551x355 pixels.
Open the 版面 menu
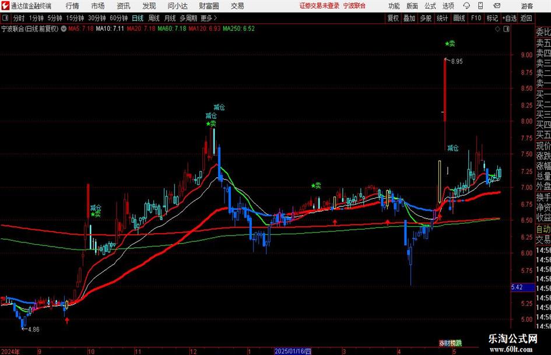tap(412, 6)
